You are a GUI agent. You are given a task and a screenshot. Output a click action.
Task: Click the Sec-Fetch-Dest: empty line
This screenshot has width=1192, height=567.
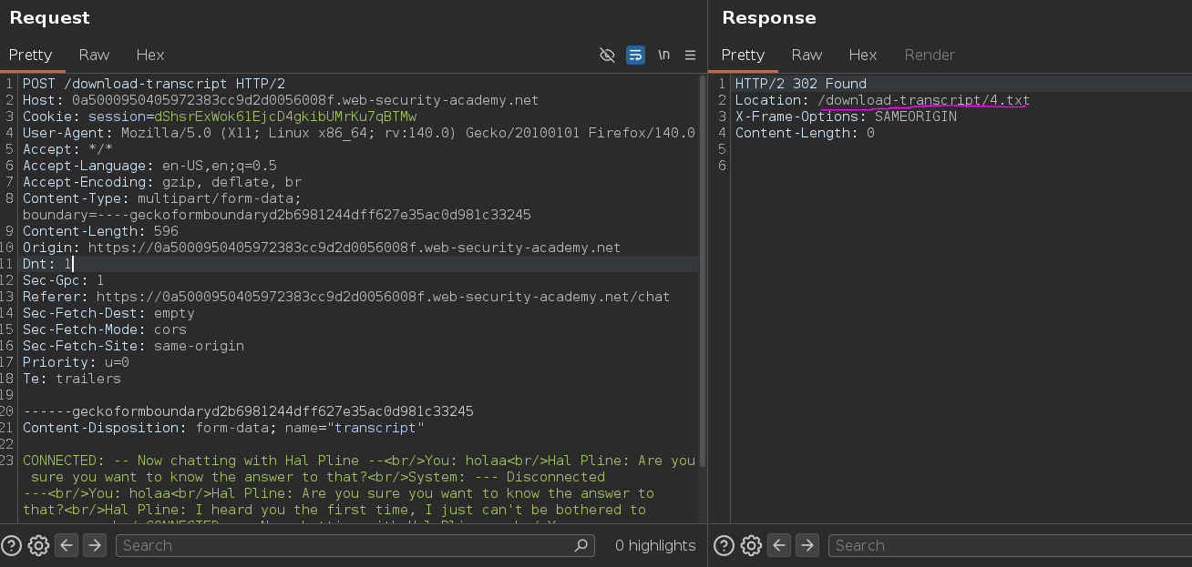(x=108, y=313)
